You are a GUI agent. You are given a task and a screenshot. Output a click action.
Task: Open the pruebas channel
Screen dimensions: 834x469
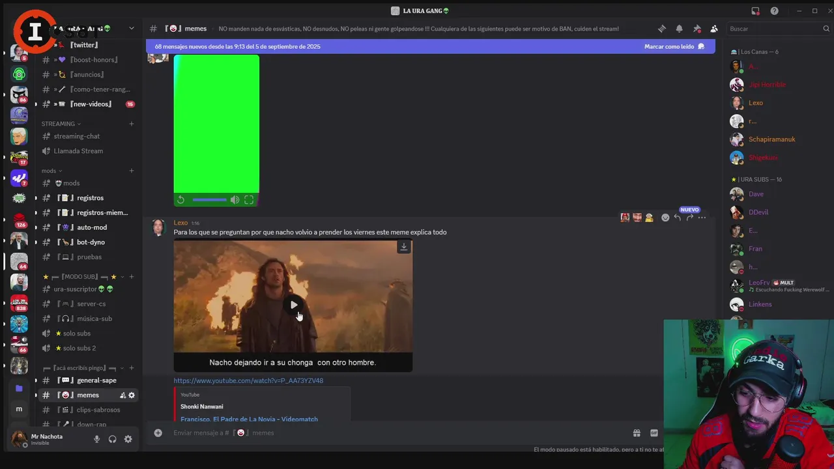point(87,257)
